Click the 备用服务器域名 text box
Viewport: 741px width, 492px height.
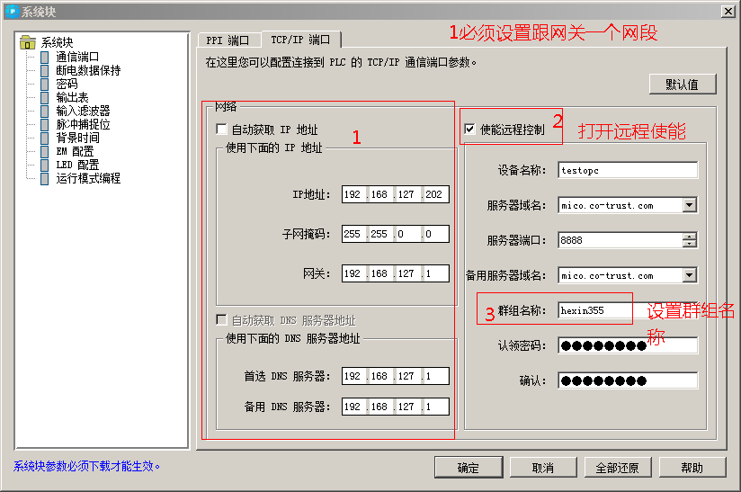[620, 275]
